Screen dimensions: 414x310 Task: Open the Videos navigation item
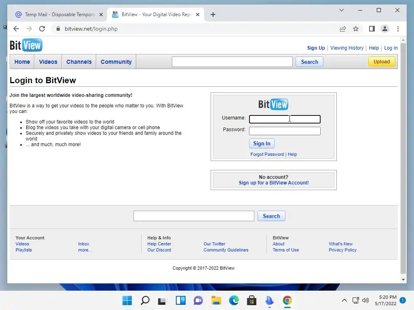tap(48, 62)
